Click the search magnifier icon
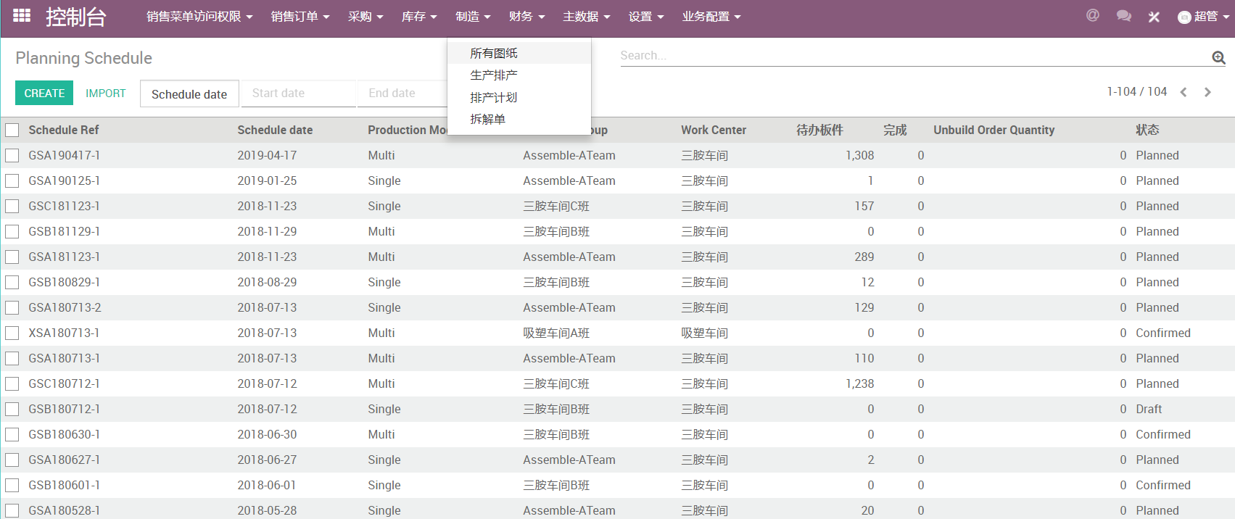Screen dimensions: 1235x519 pyautogui.click(x=1218, y=57)
